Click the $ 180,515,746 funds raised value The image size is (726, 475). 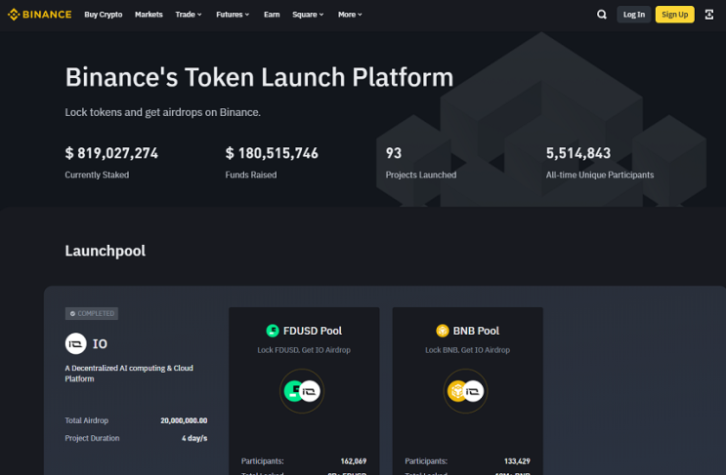[x=272, y=153]
